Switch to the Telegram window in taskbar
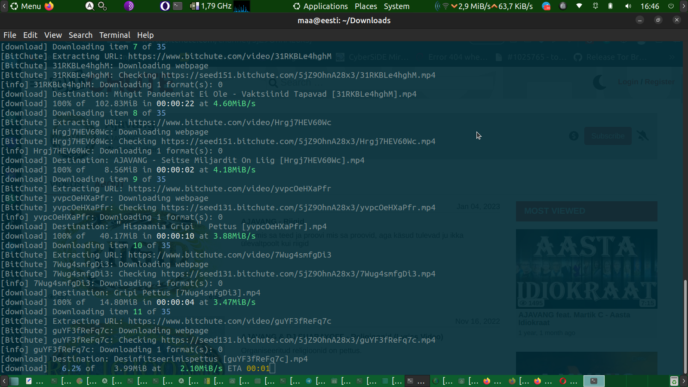This screenshot has height=387, width=688. 316,381
